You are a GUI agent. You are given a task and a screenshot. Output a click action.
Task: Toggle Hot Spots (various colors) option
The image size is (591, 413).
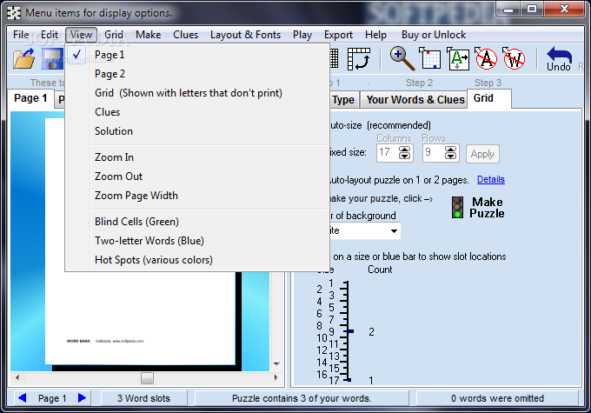[x=196, y=260]
